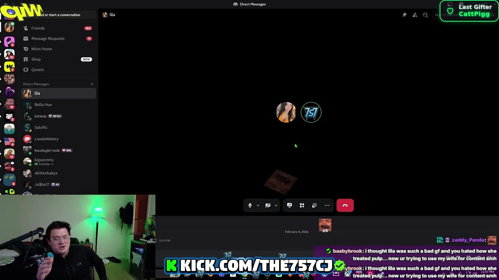
Task: Show pinned messages pin icon
Action: pyautogui.click(x=405, y=15)
